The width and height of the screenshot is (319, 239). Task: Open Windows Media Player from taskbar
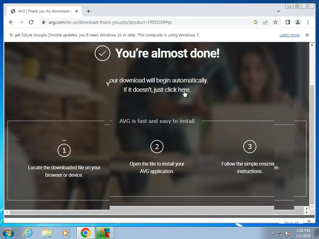coord(65,233)
